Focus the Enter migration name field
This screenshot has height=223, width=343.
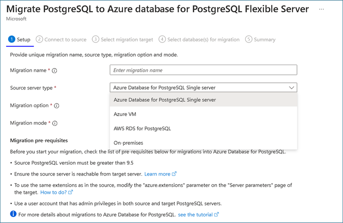click(x=203, y=70)
